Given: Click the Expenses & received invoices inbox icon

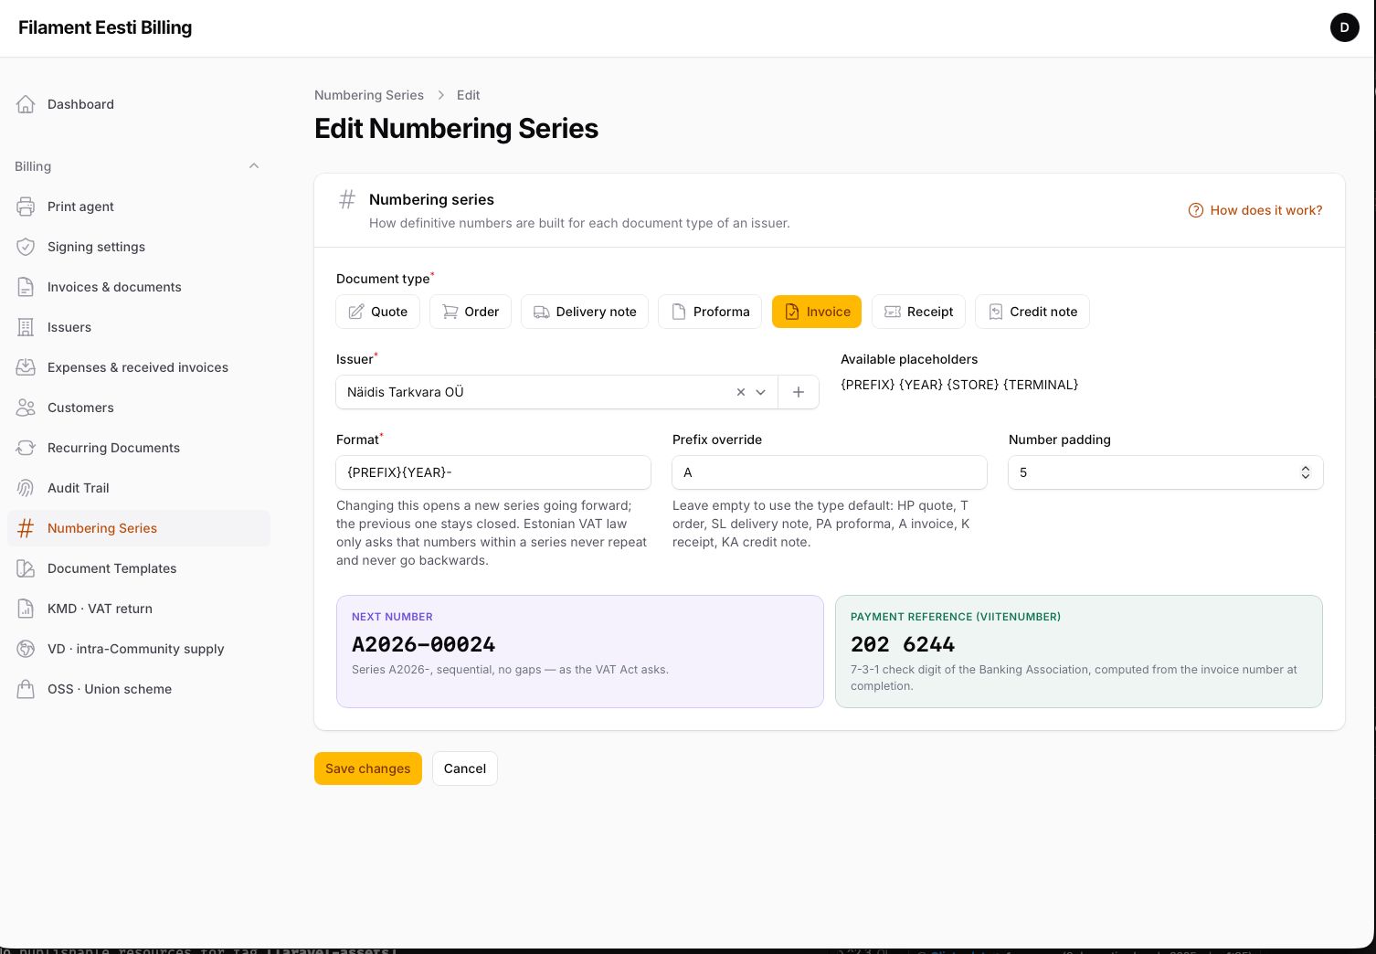Looking at the screenshot, I should 26,367.
